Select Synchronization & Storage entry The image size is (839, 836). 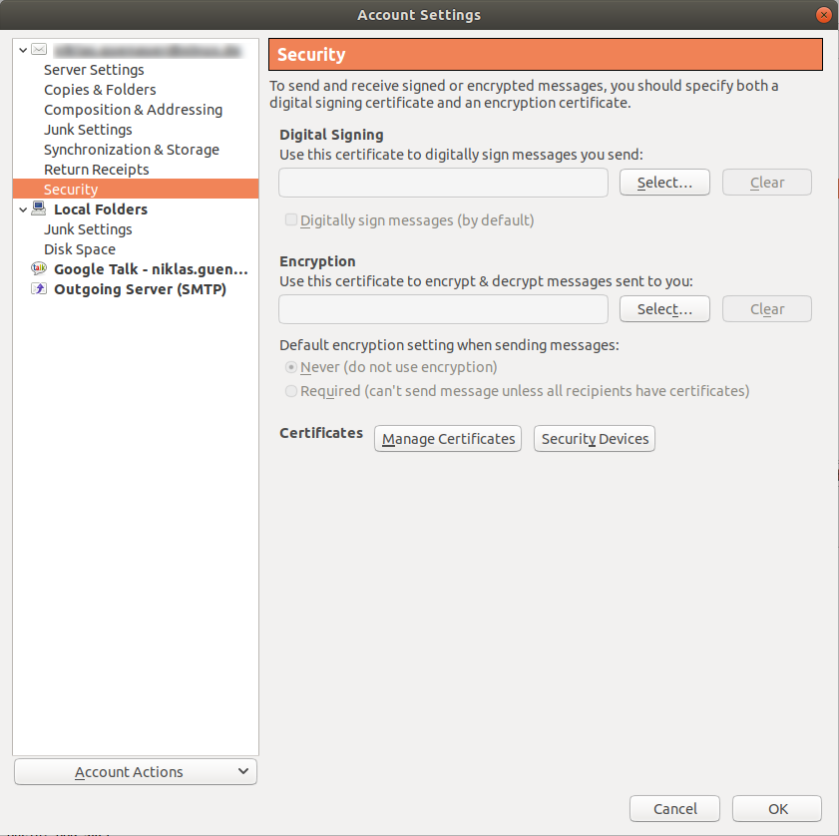[x=131, y=150]
